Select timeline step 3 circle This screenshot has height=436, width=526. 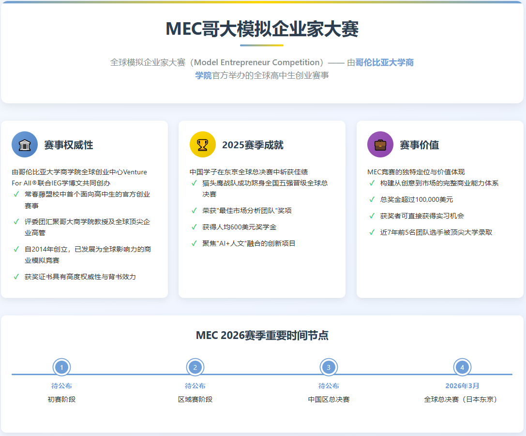[329, 367]
